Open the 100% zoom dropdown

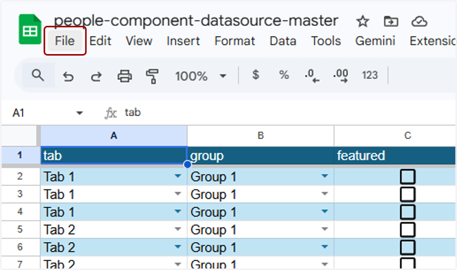tap(200, 76)
